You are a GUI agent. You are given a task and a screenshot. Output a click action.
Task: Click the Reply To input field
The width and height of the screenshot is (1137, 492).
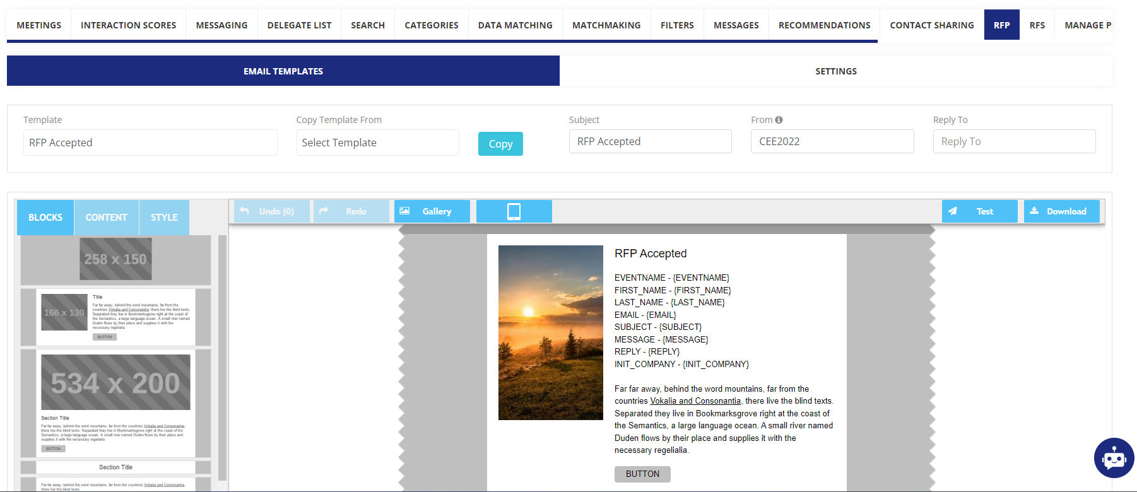coord(1014,141)
